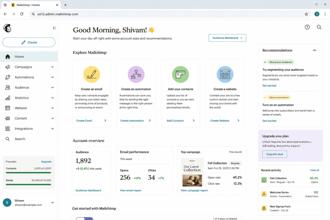Click the Create button
Screen dimensions: 330x220
pos(29,42)
